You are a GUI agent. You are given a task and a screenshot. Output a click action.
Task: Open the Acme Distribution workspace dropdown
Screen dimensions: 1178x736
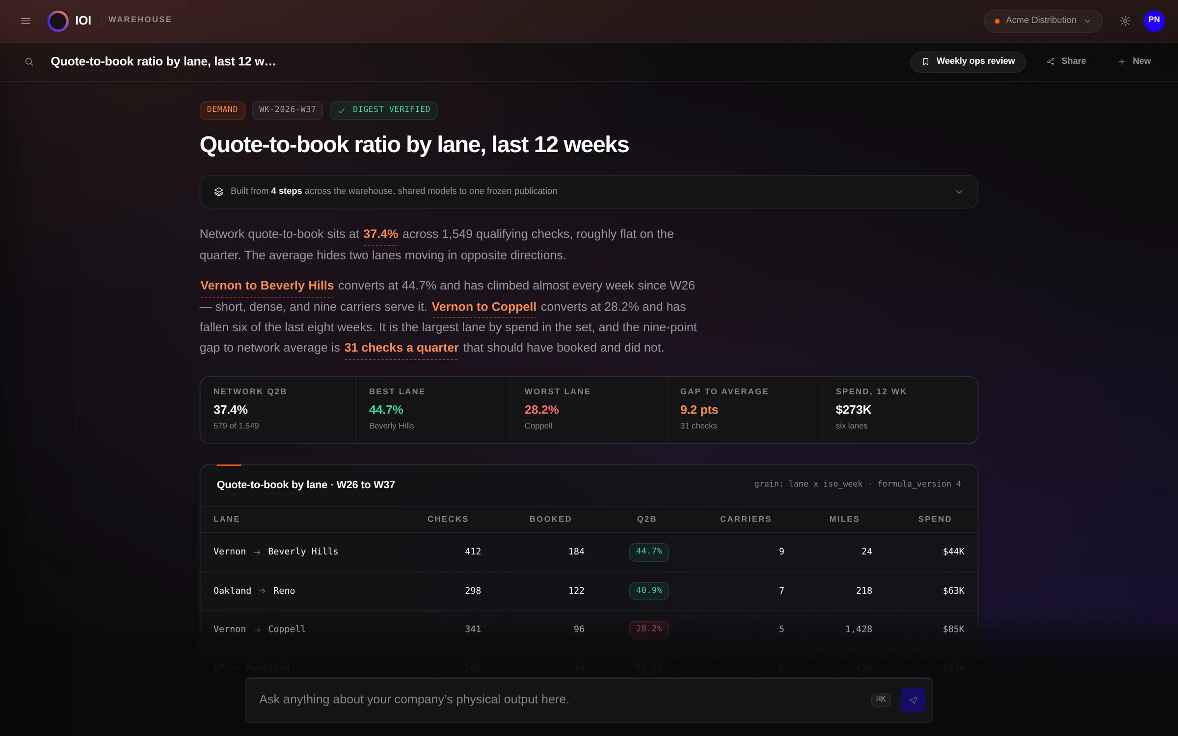pyautogui.click(x=1043, y=21)
